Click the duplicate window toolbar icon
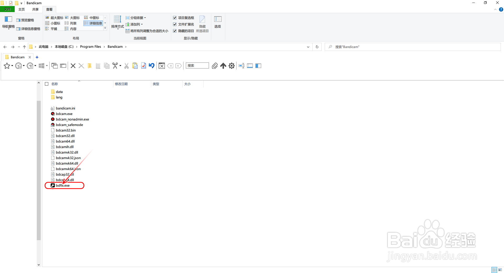The height and width of the screenshot is (273, 504). 55,66
